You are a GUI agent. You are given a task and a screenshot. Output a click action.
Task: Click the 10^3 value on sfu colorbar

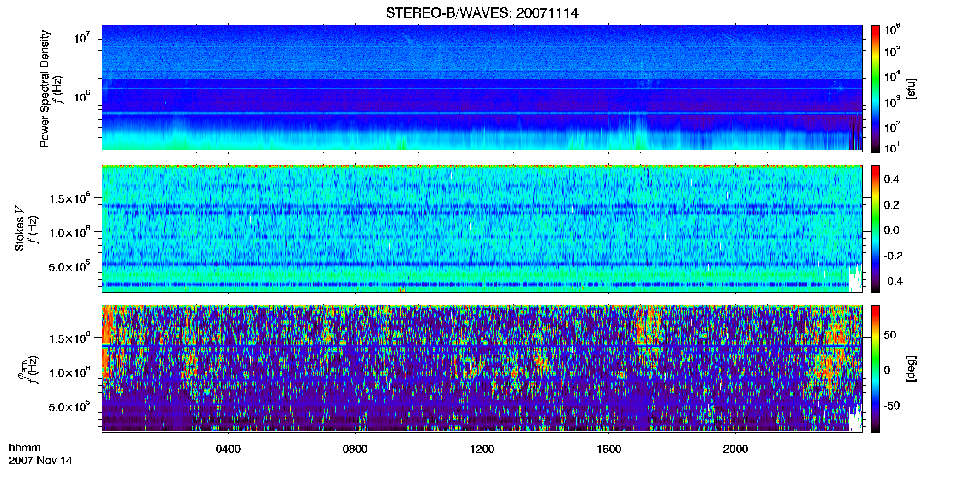pyautogui.click(x=892, y=101)
